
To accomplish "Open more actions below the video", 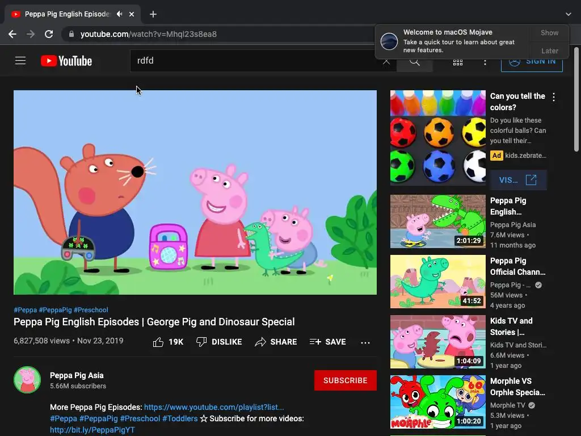I will coord(365,342).
